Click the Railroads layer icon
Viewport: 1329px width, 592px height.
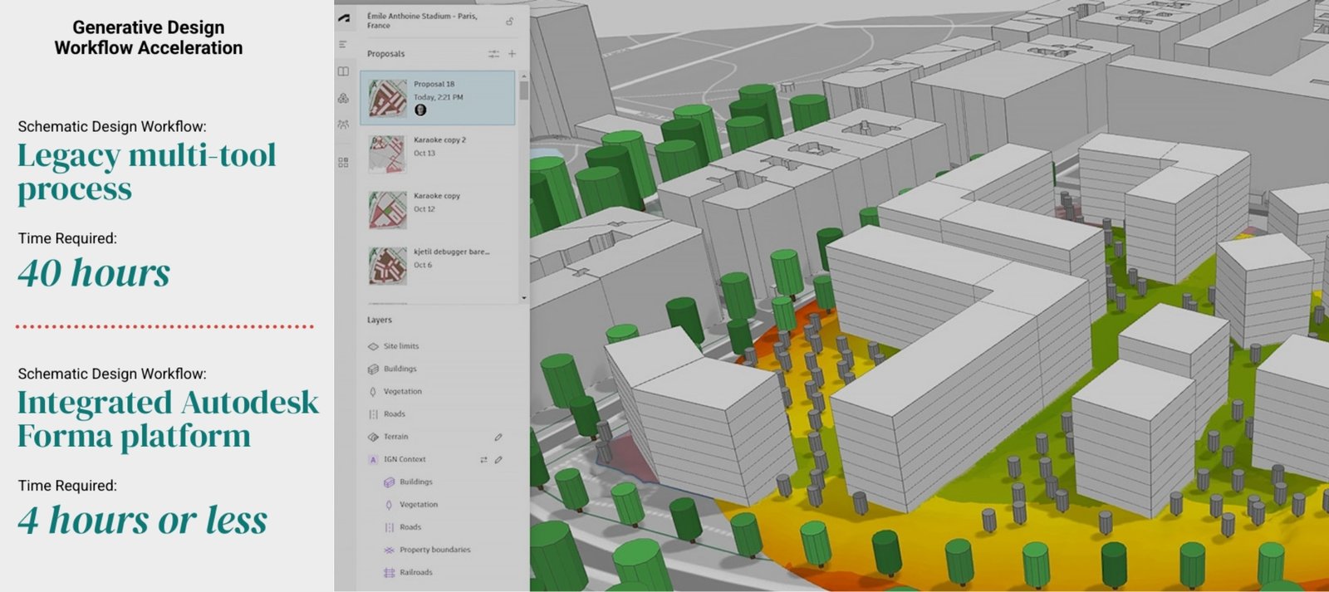pos(389,572)
